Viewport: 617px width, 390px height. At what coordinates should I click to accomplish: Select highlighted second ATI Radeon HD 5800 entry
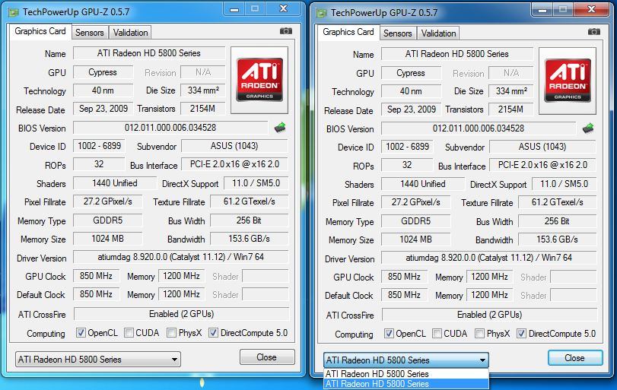click(x=406, y=384)
